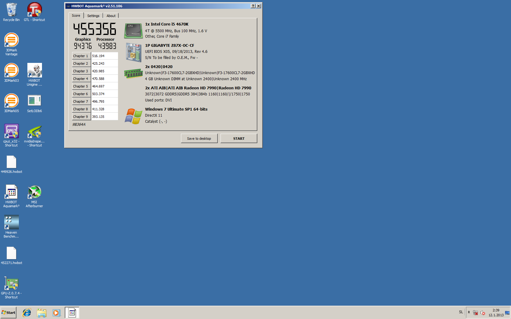Viewport: 511px width, 319px height.
Task: Switch to the Settings tab
Action: 93,16
